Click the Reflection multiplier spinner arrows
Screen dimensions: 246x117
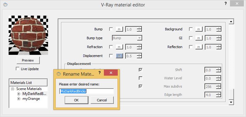point(219,47)
